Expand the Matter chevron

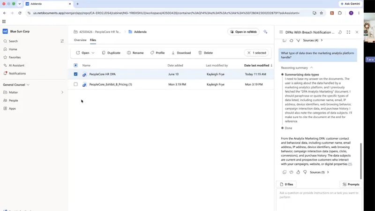[62, 92]
